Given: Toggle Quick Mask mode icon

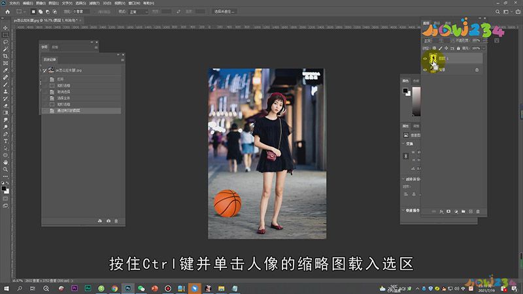Looking at the screenshot, I should point(5,199).
